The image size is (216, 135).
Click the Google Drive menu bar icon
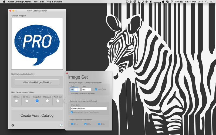(x=163, y=2)
